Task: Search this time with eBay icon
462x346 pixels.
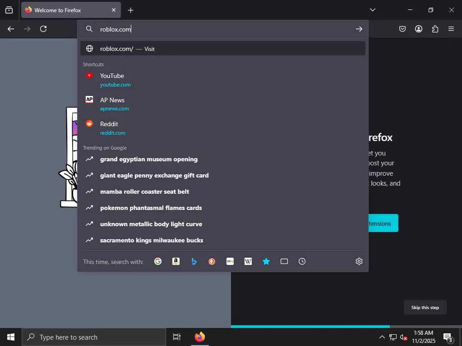Action: tap(230, 261)
